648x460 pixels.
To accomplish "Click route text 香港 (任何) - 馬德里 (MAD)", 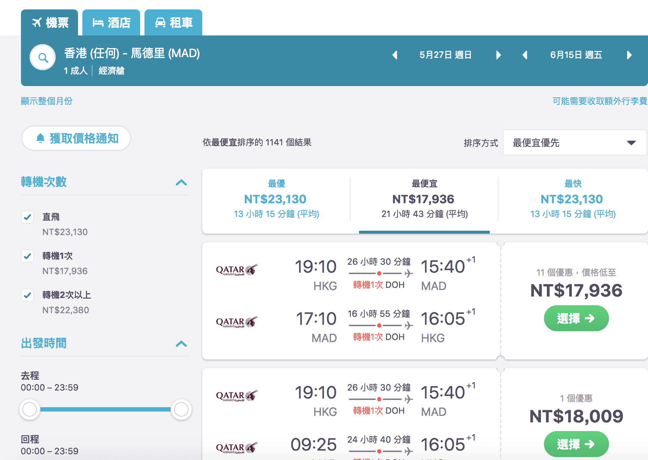I will coord(132,53).
